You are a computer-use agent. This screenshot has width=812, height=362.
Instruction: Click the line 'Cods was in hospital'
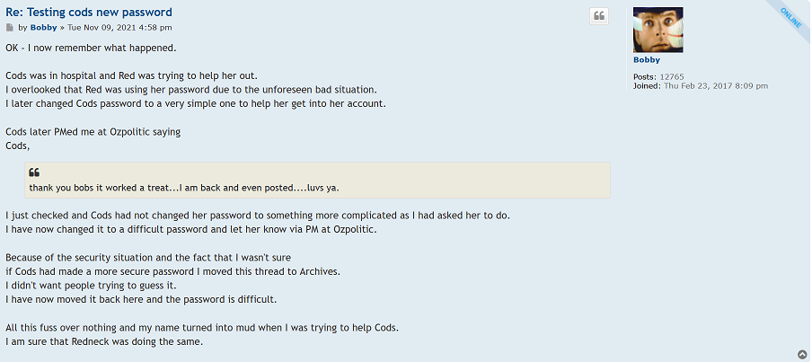pos(131,75)
